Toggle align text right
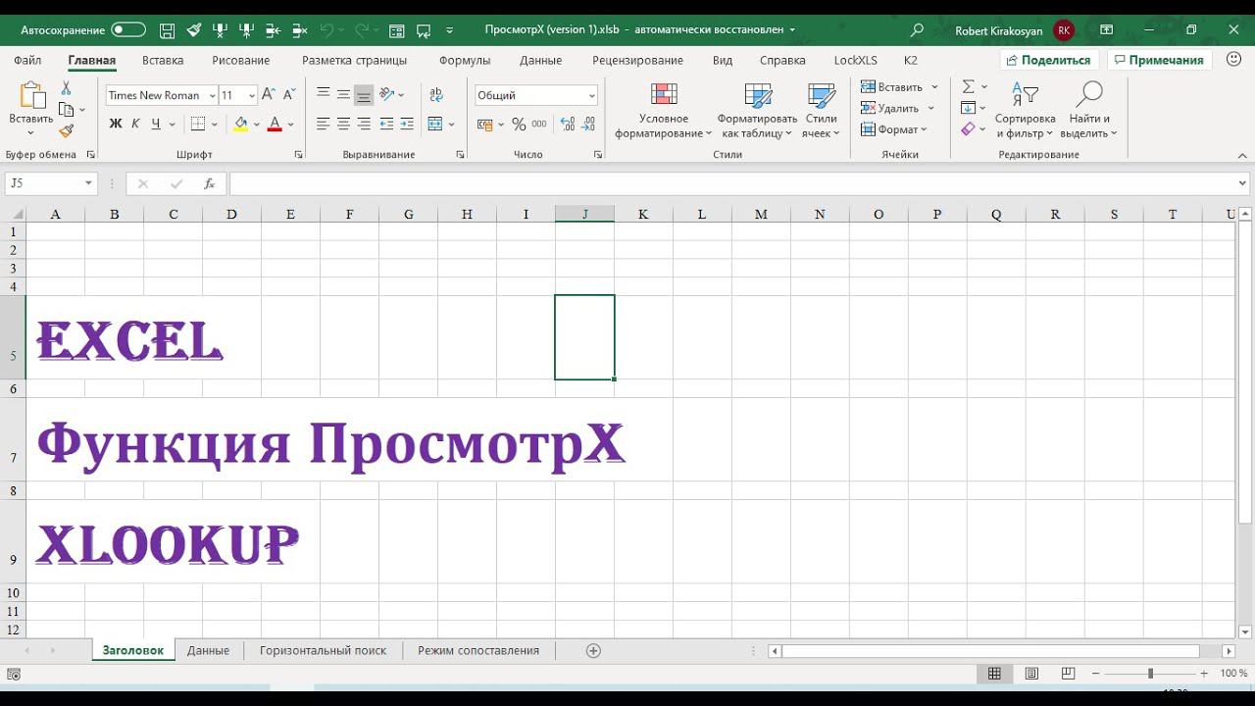1255x706 pixels. pyautogui.click(x=364, y=124)
